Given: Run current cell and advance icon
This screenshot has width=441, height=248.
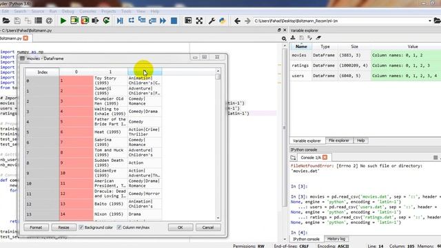Looking at the screenshot, I should tap(85, 21).
